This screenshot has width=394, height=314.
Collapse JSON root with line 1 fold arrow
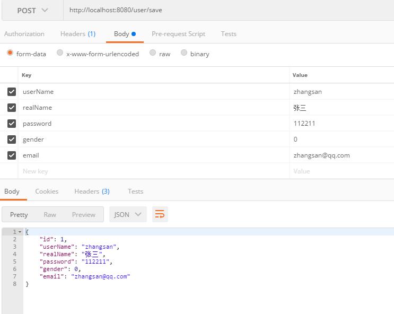point(20,232)
